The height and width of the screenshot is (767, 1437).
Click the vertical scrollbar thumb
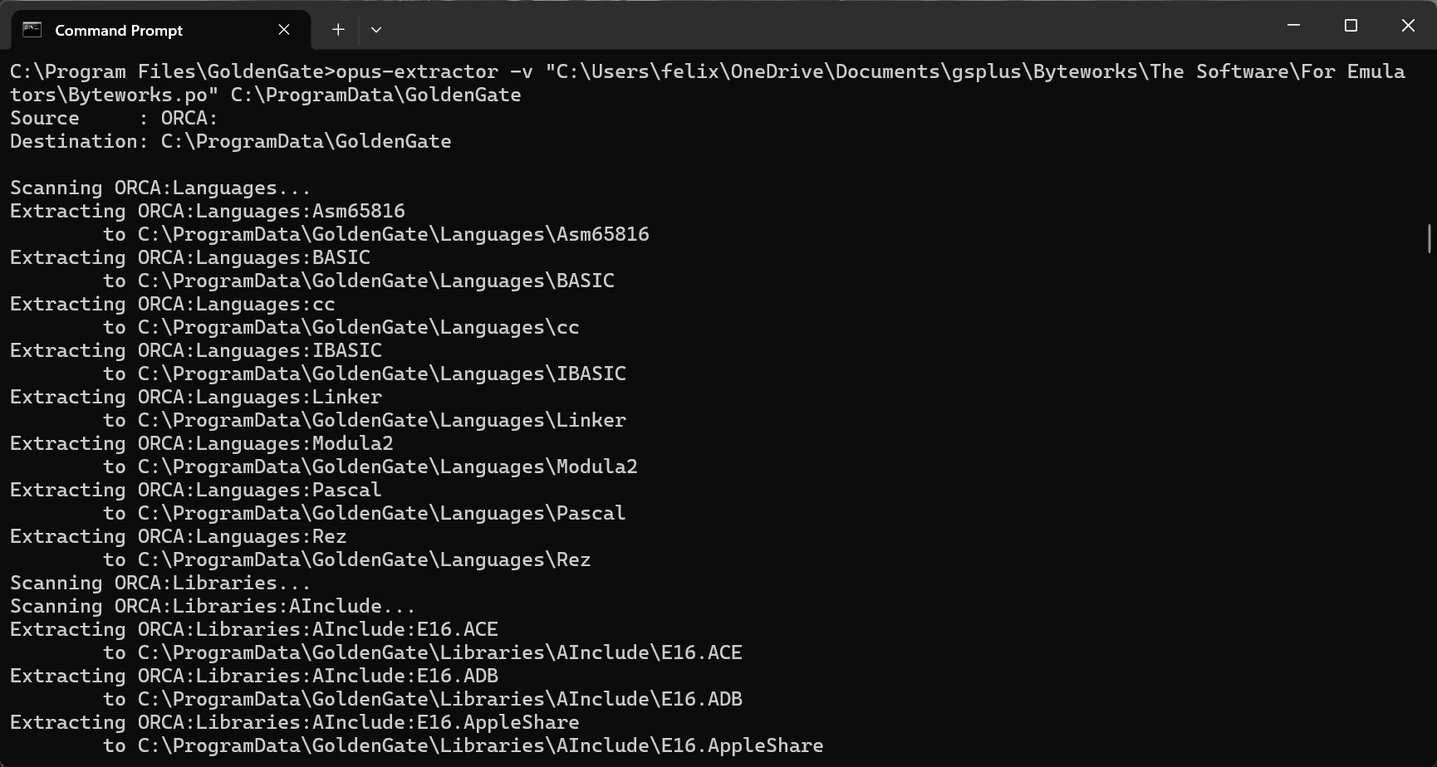click(x=1429, y=238)
